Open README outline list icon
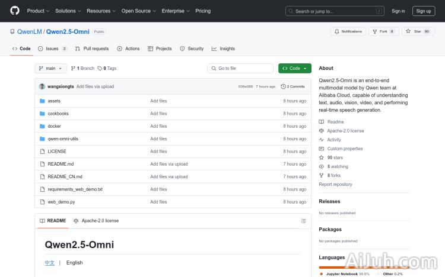The height and width of the screenshot is (277, 445). 303,221
